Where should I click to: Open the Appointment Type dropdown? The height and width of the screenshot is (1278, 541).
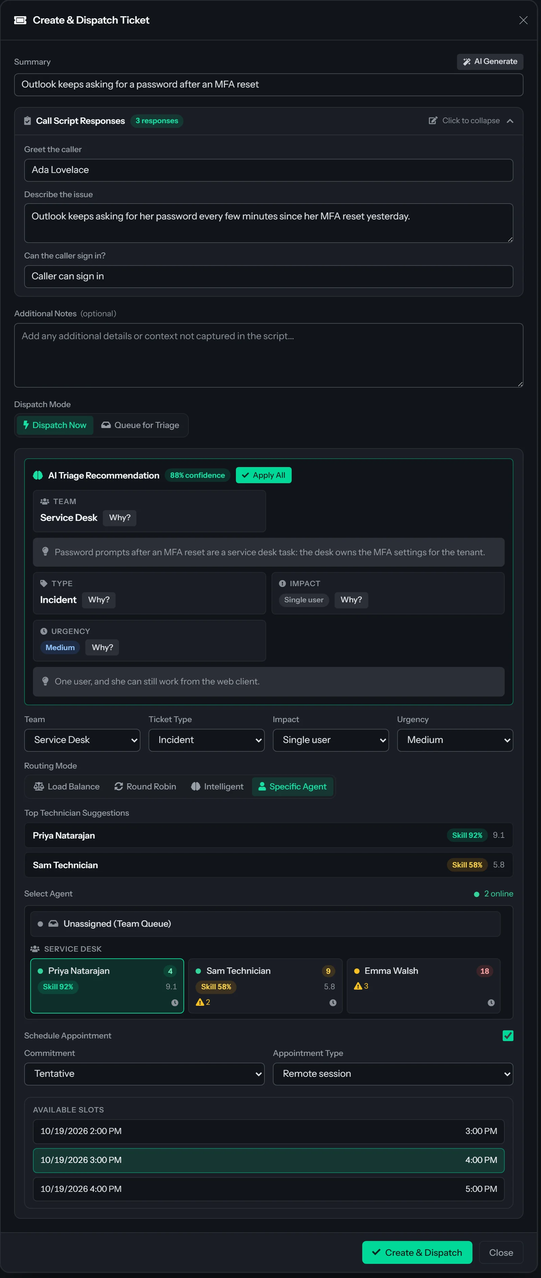coord(393,1073)
